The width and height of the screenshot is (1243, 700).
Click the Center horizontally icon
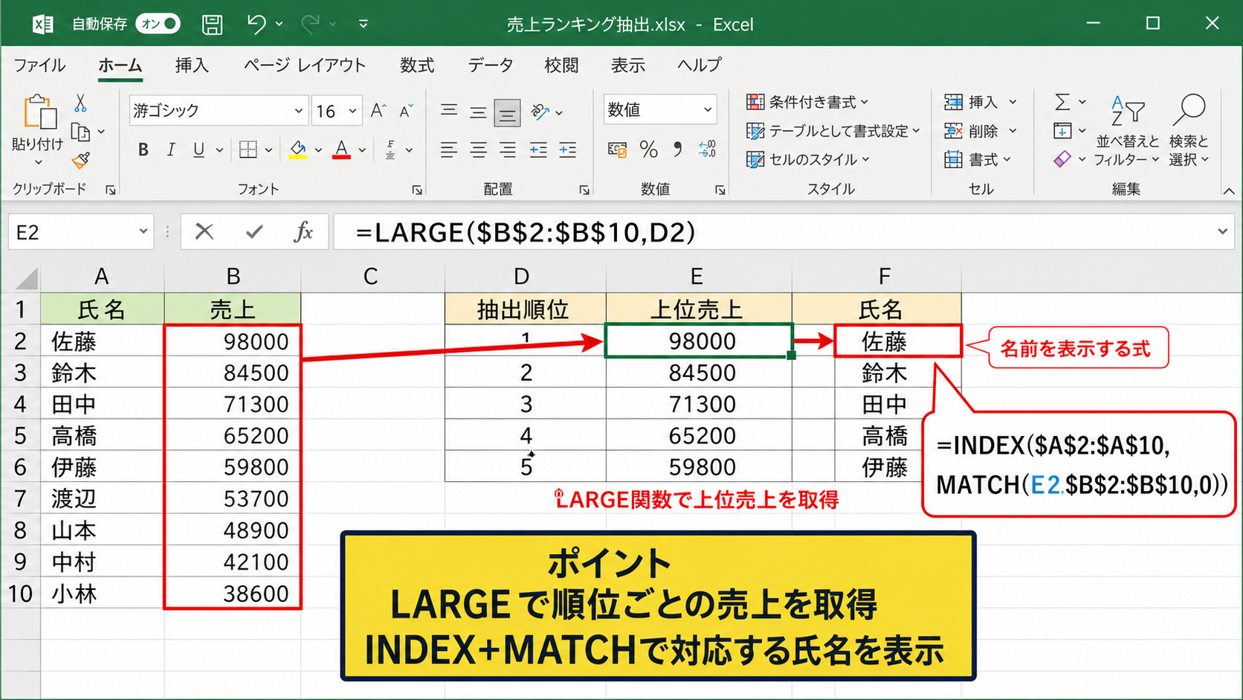[x=478, y=150]
